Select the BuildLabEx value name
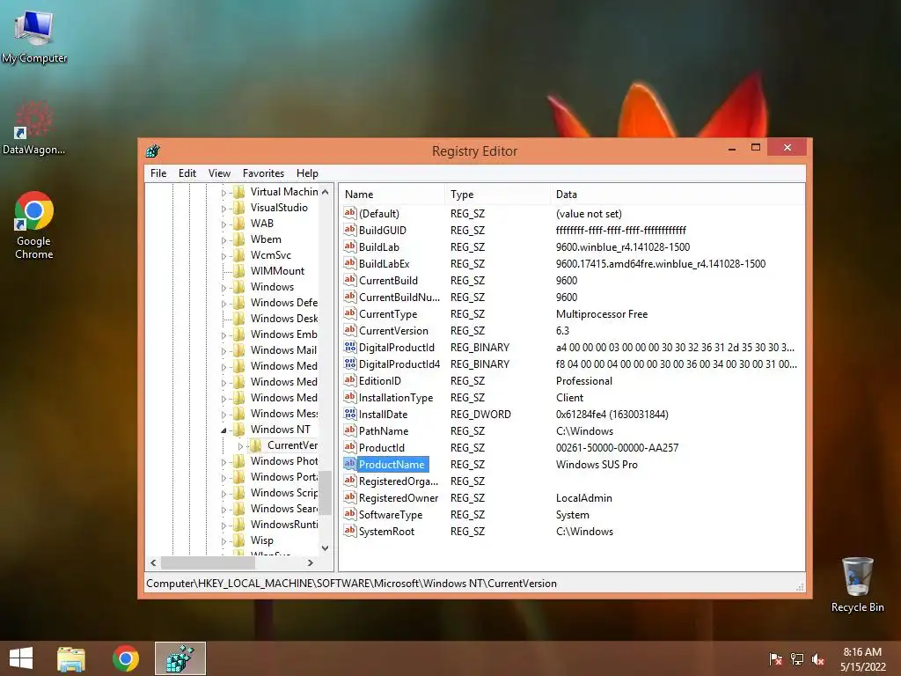 pyautogui.click(x=384, y=264)
